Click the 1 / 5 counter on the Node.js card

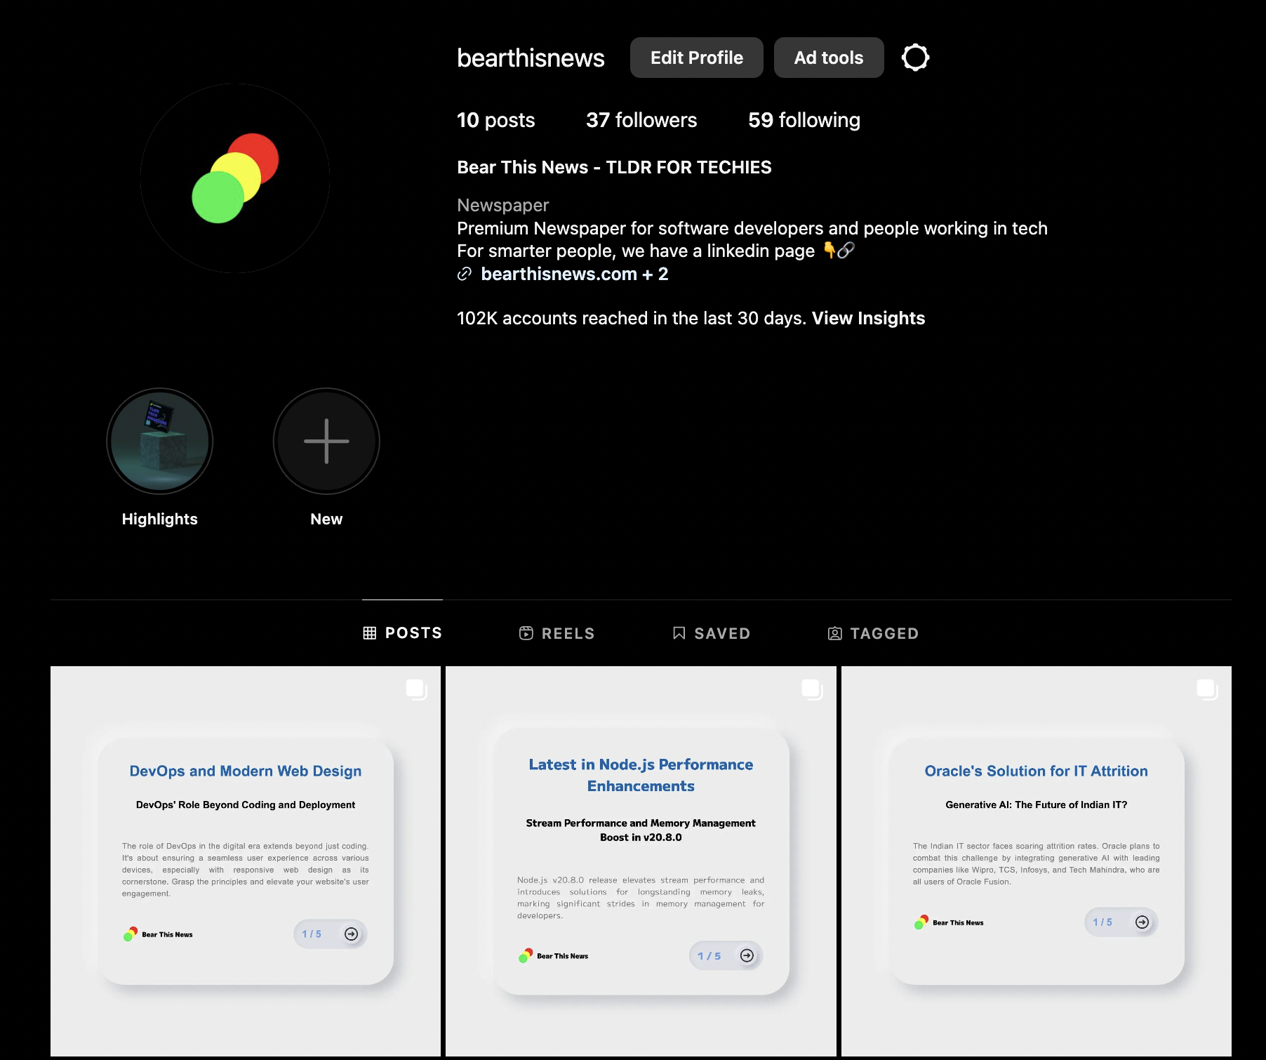pyautogui.click(x=709, y=956)
